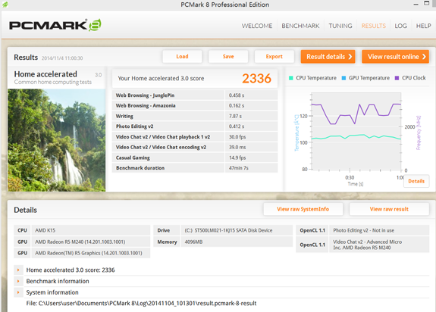Click the app leaf icon in title bar

5,4
